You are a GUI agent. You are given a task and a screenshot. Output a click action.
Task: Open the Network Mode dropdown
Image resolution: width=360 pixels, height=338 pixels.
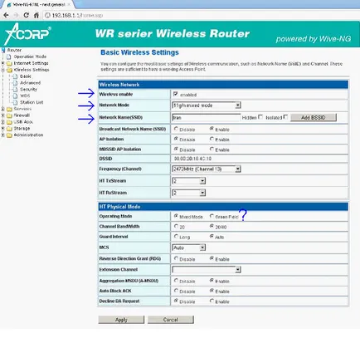point(207,105)
